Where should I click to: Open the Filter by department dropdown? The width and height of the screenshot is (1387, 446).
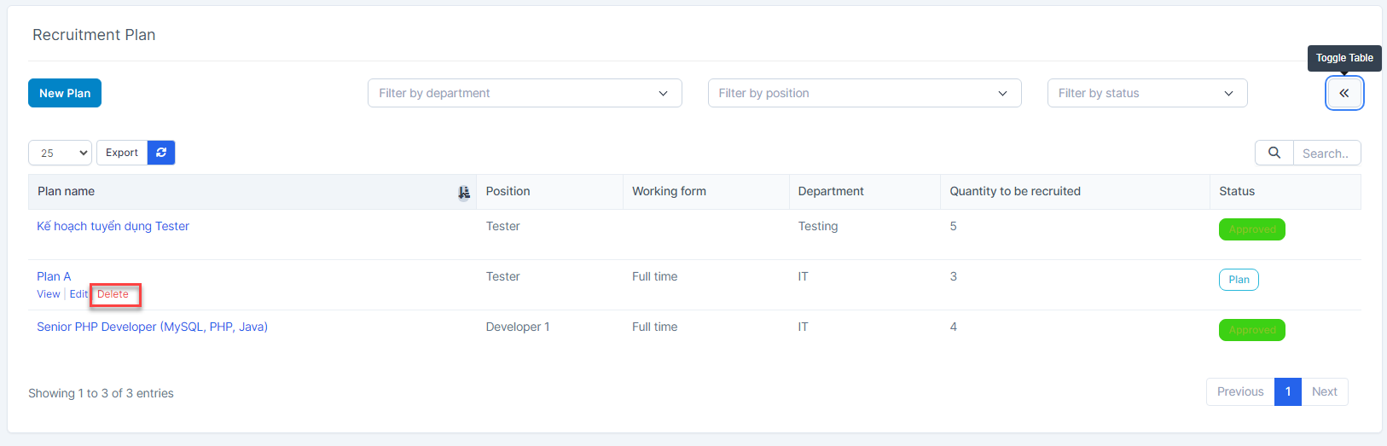coord(524,93)
